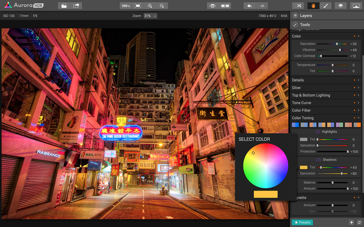Select the brush tool
The height and width of the screenshot is (227, 364).
pyautogui.click(x=325, y=6)
